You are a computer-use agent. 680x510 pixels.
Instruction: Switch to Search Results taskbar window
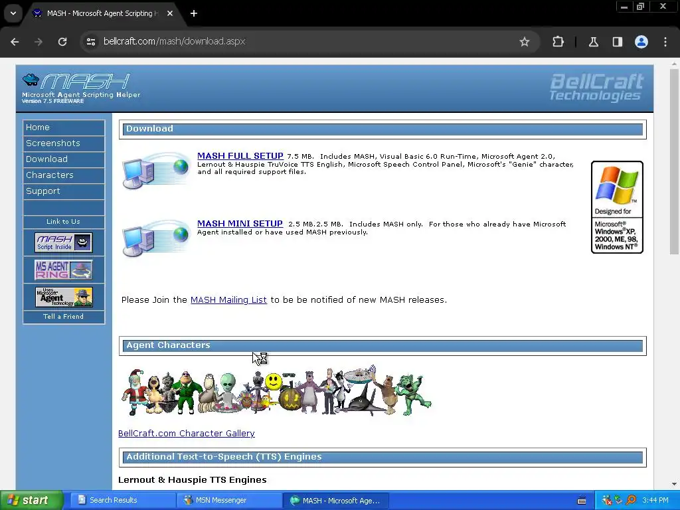tap(122, 501)
